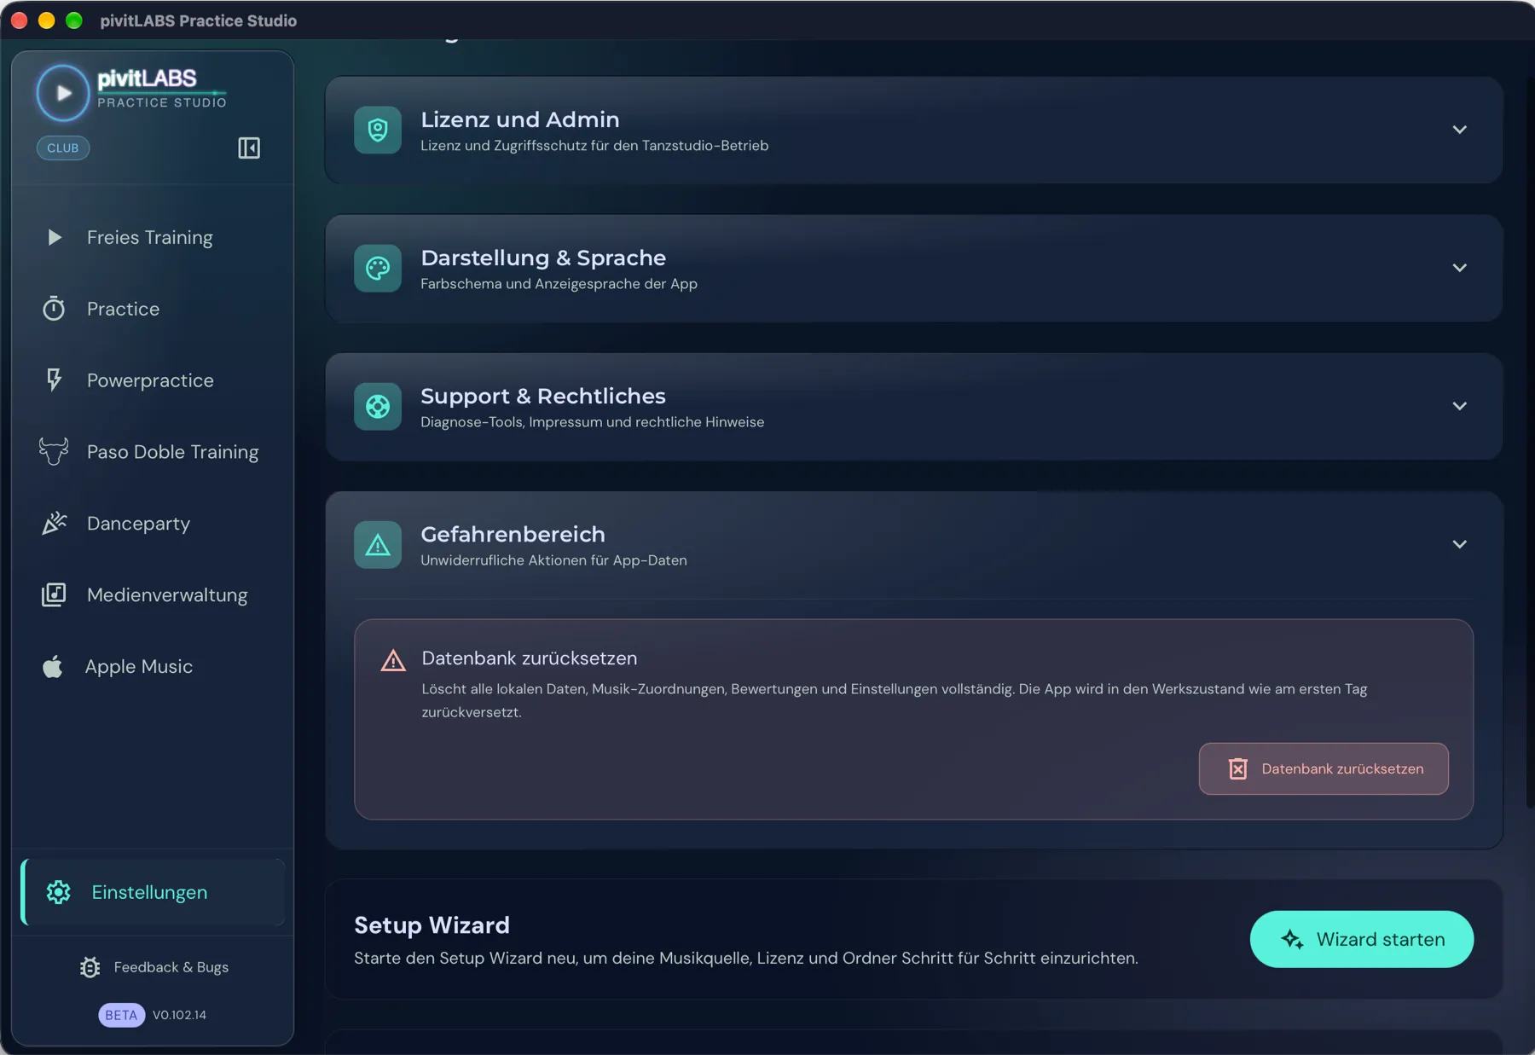Click the red warning icon beside Datenbank zurücksetzen heading
The height and width of the screenshot is (1055, 1535).
click(393, 660)
